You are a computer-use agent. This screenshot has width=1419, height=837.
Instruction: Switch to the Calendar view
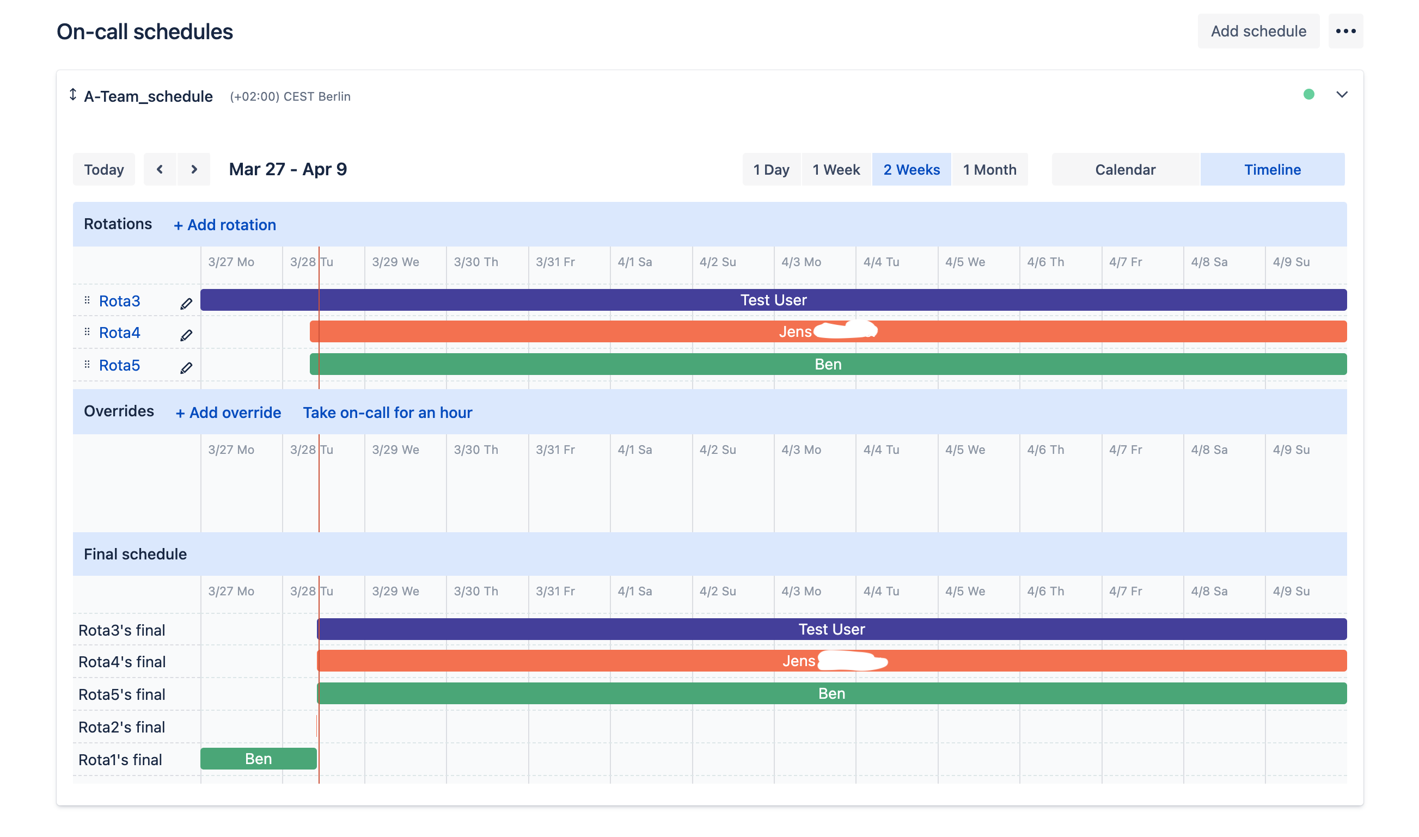coord(1126,169)
